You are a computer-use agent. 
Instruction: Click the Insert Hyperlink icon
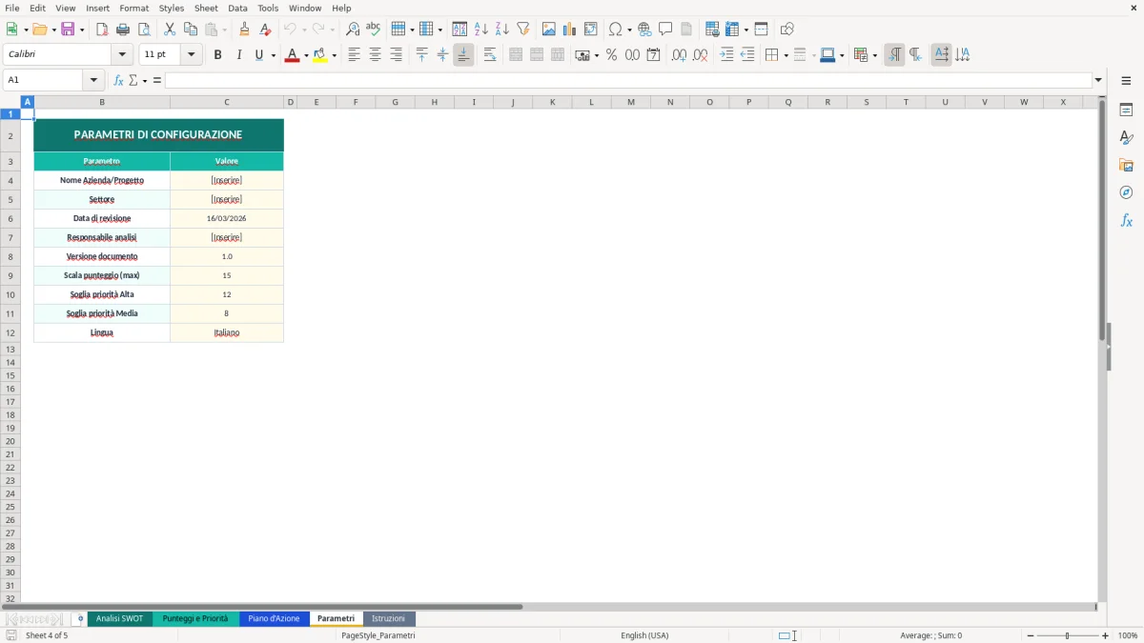pyautogui.click(x=644, y=30)
